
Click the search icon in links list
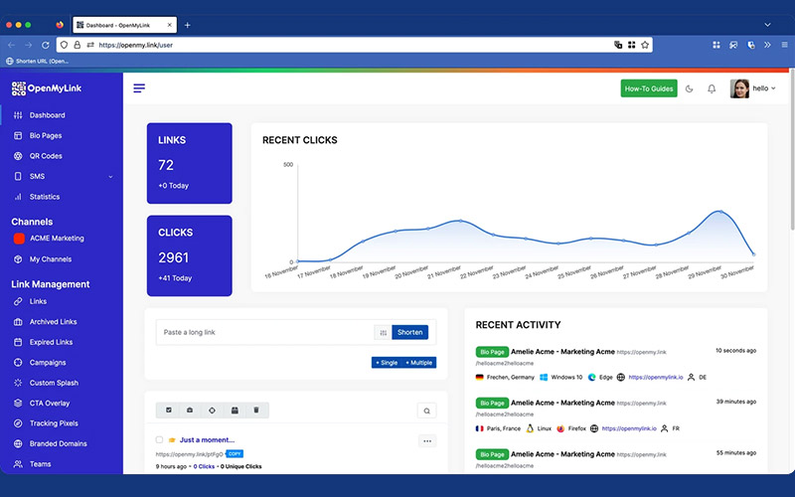point(427,411)
